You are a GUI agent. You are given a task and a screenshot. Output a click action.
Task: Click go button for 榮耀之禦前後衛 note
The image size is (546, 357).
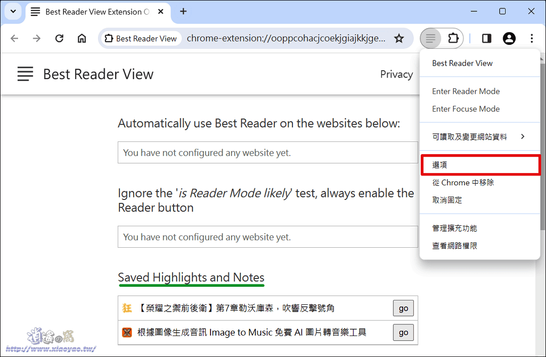click(x=403, y=308)
